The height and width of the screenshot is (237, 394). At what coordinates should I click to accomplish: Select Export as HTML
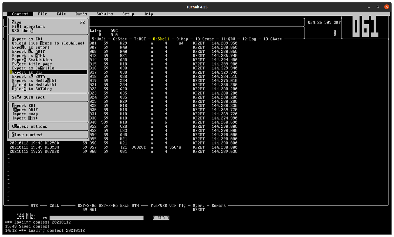[49, 56]
